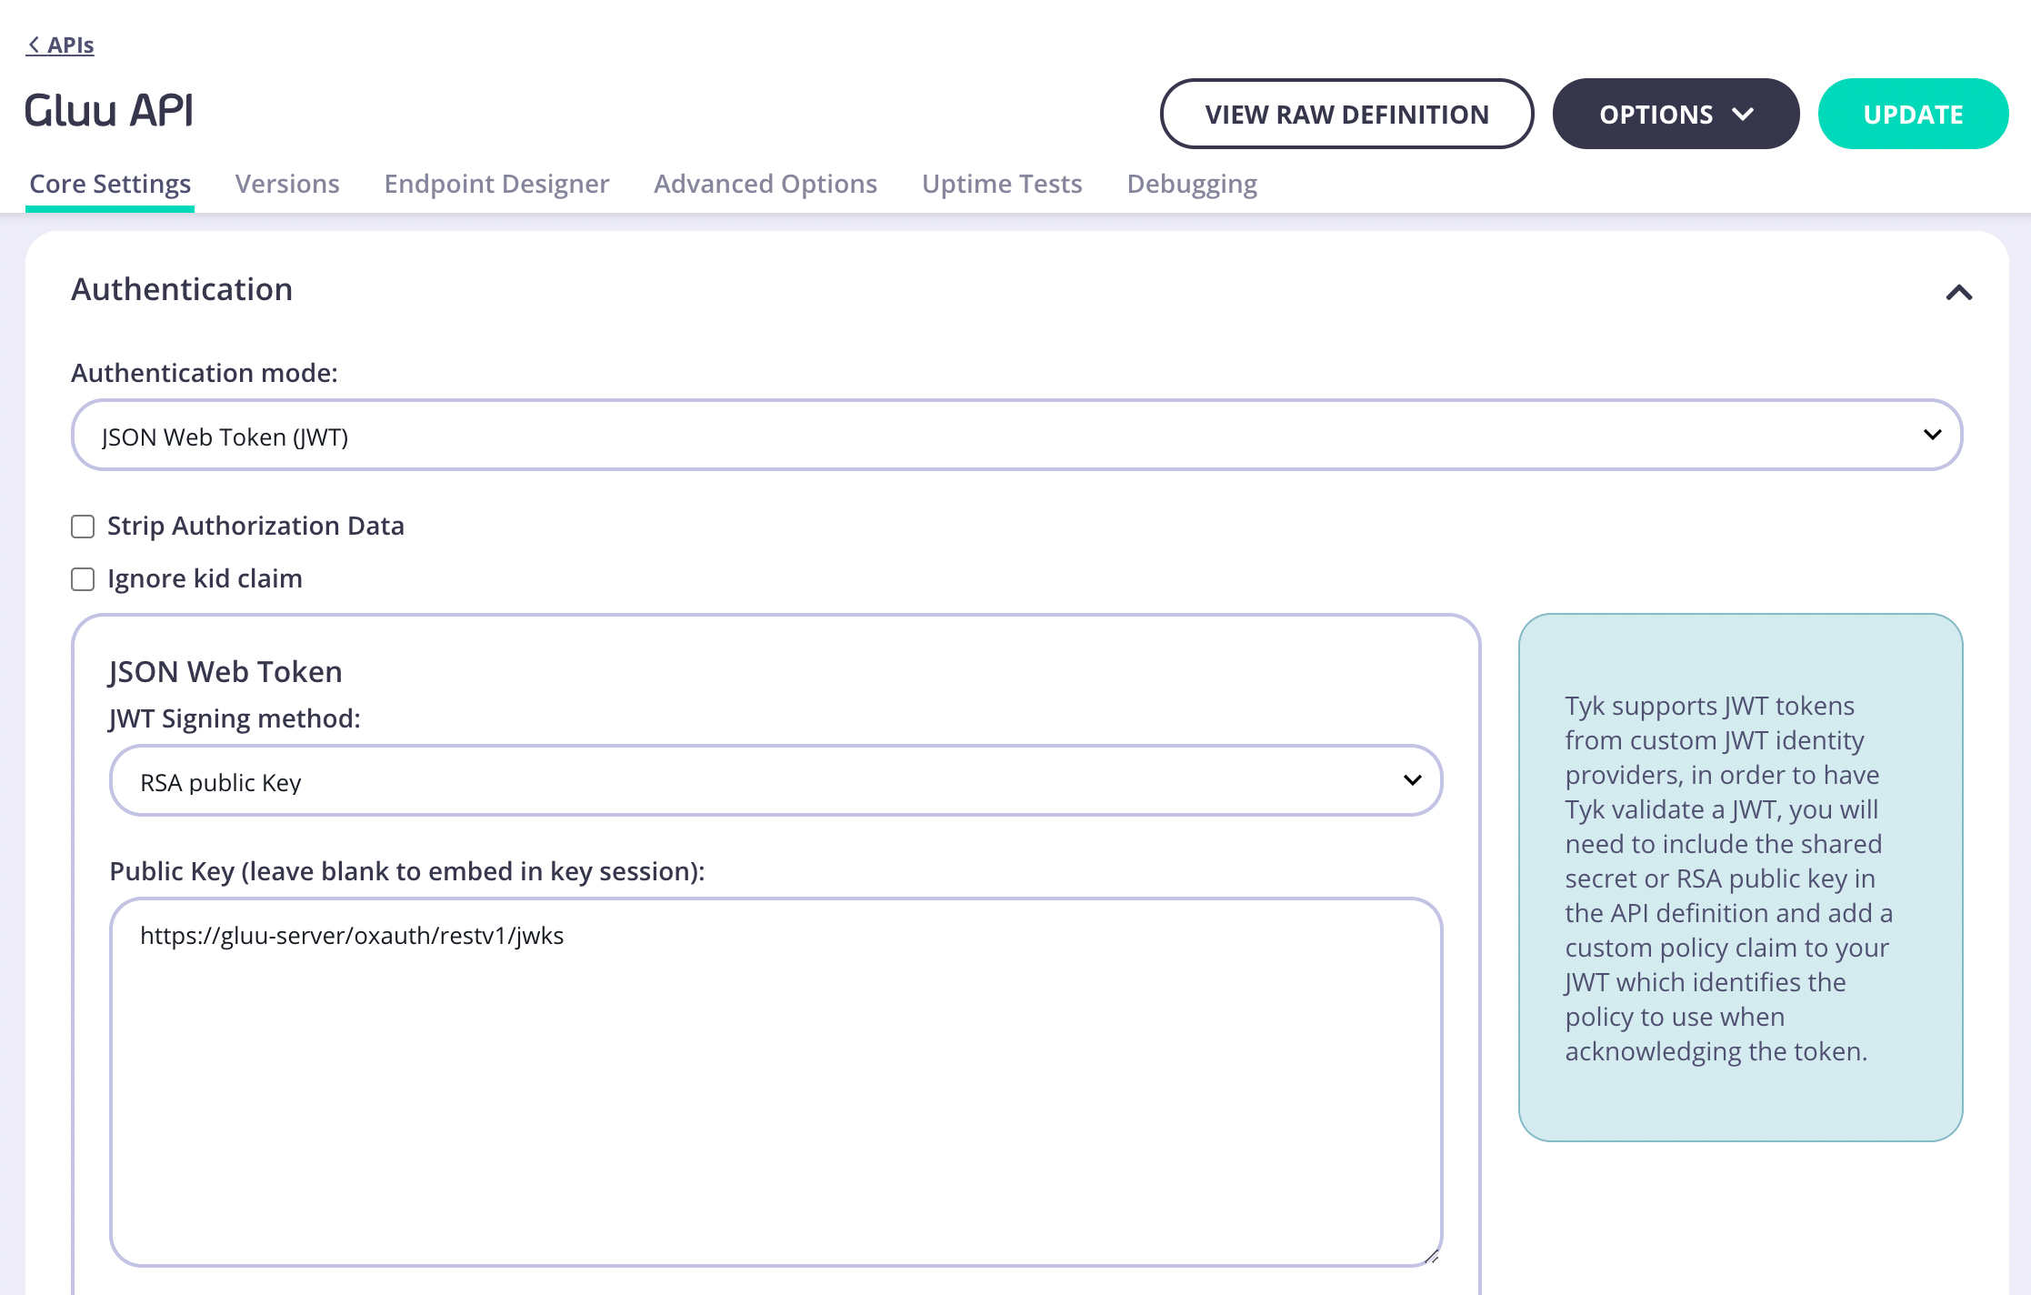Enable Strip Authorization Data checkbox
Screen dimensions: 2031x1295
[83, 527]
